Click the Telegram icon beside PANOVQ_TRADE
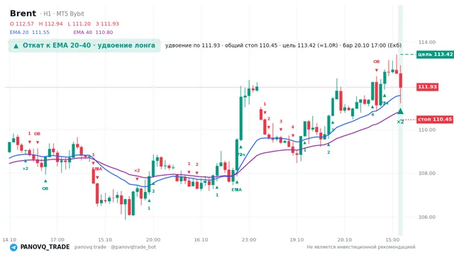The height and width of the screenshot is (255, 454). 13,247
